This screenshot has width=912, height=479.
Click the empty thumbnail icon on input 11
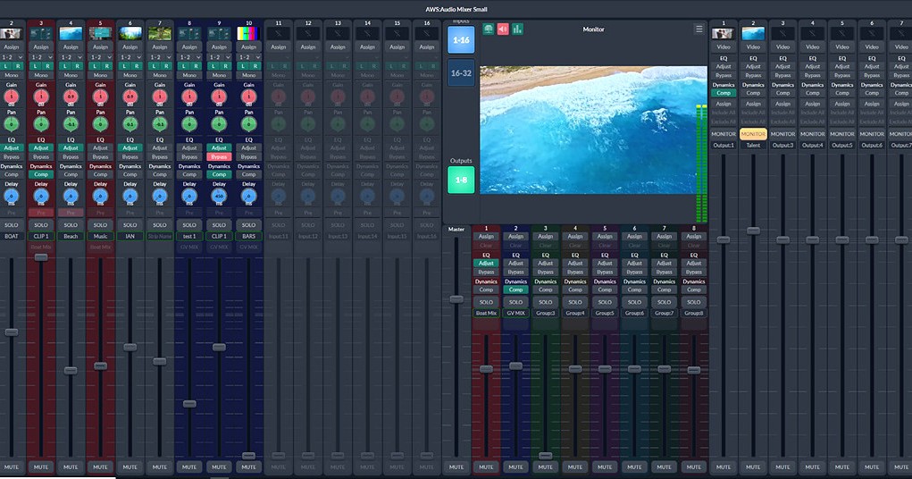pos(278,34)
